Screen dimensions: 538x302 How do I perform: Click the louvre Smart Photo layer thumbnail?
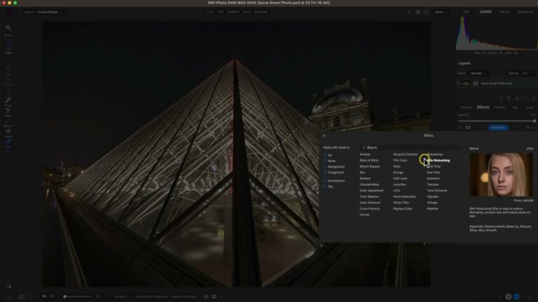(x=465, y=83)
